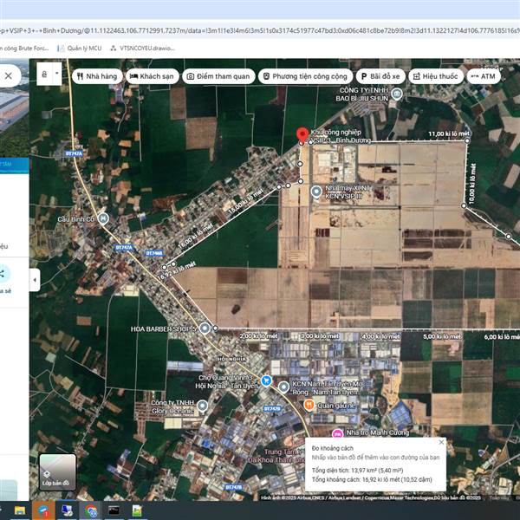Filter map by Điểm tham quan
520x520 pixels.
(x=219, y=76)
